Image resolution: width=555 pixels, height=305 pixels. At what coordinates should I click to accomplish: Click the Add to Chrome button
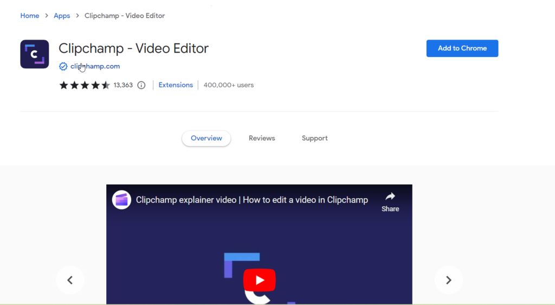[x=462, y=48]
